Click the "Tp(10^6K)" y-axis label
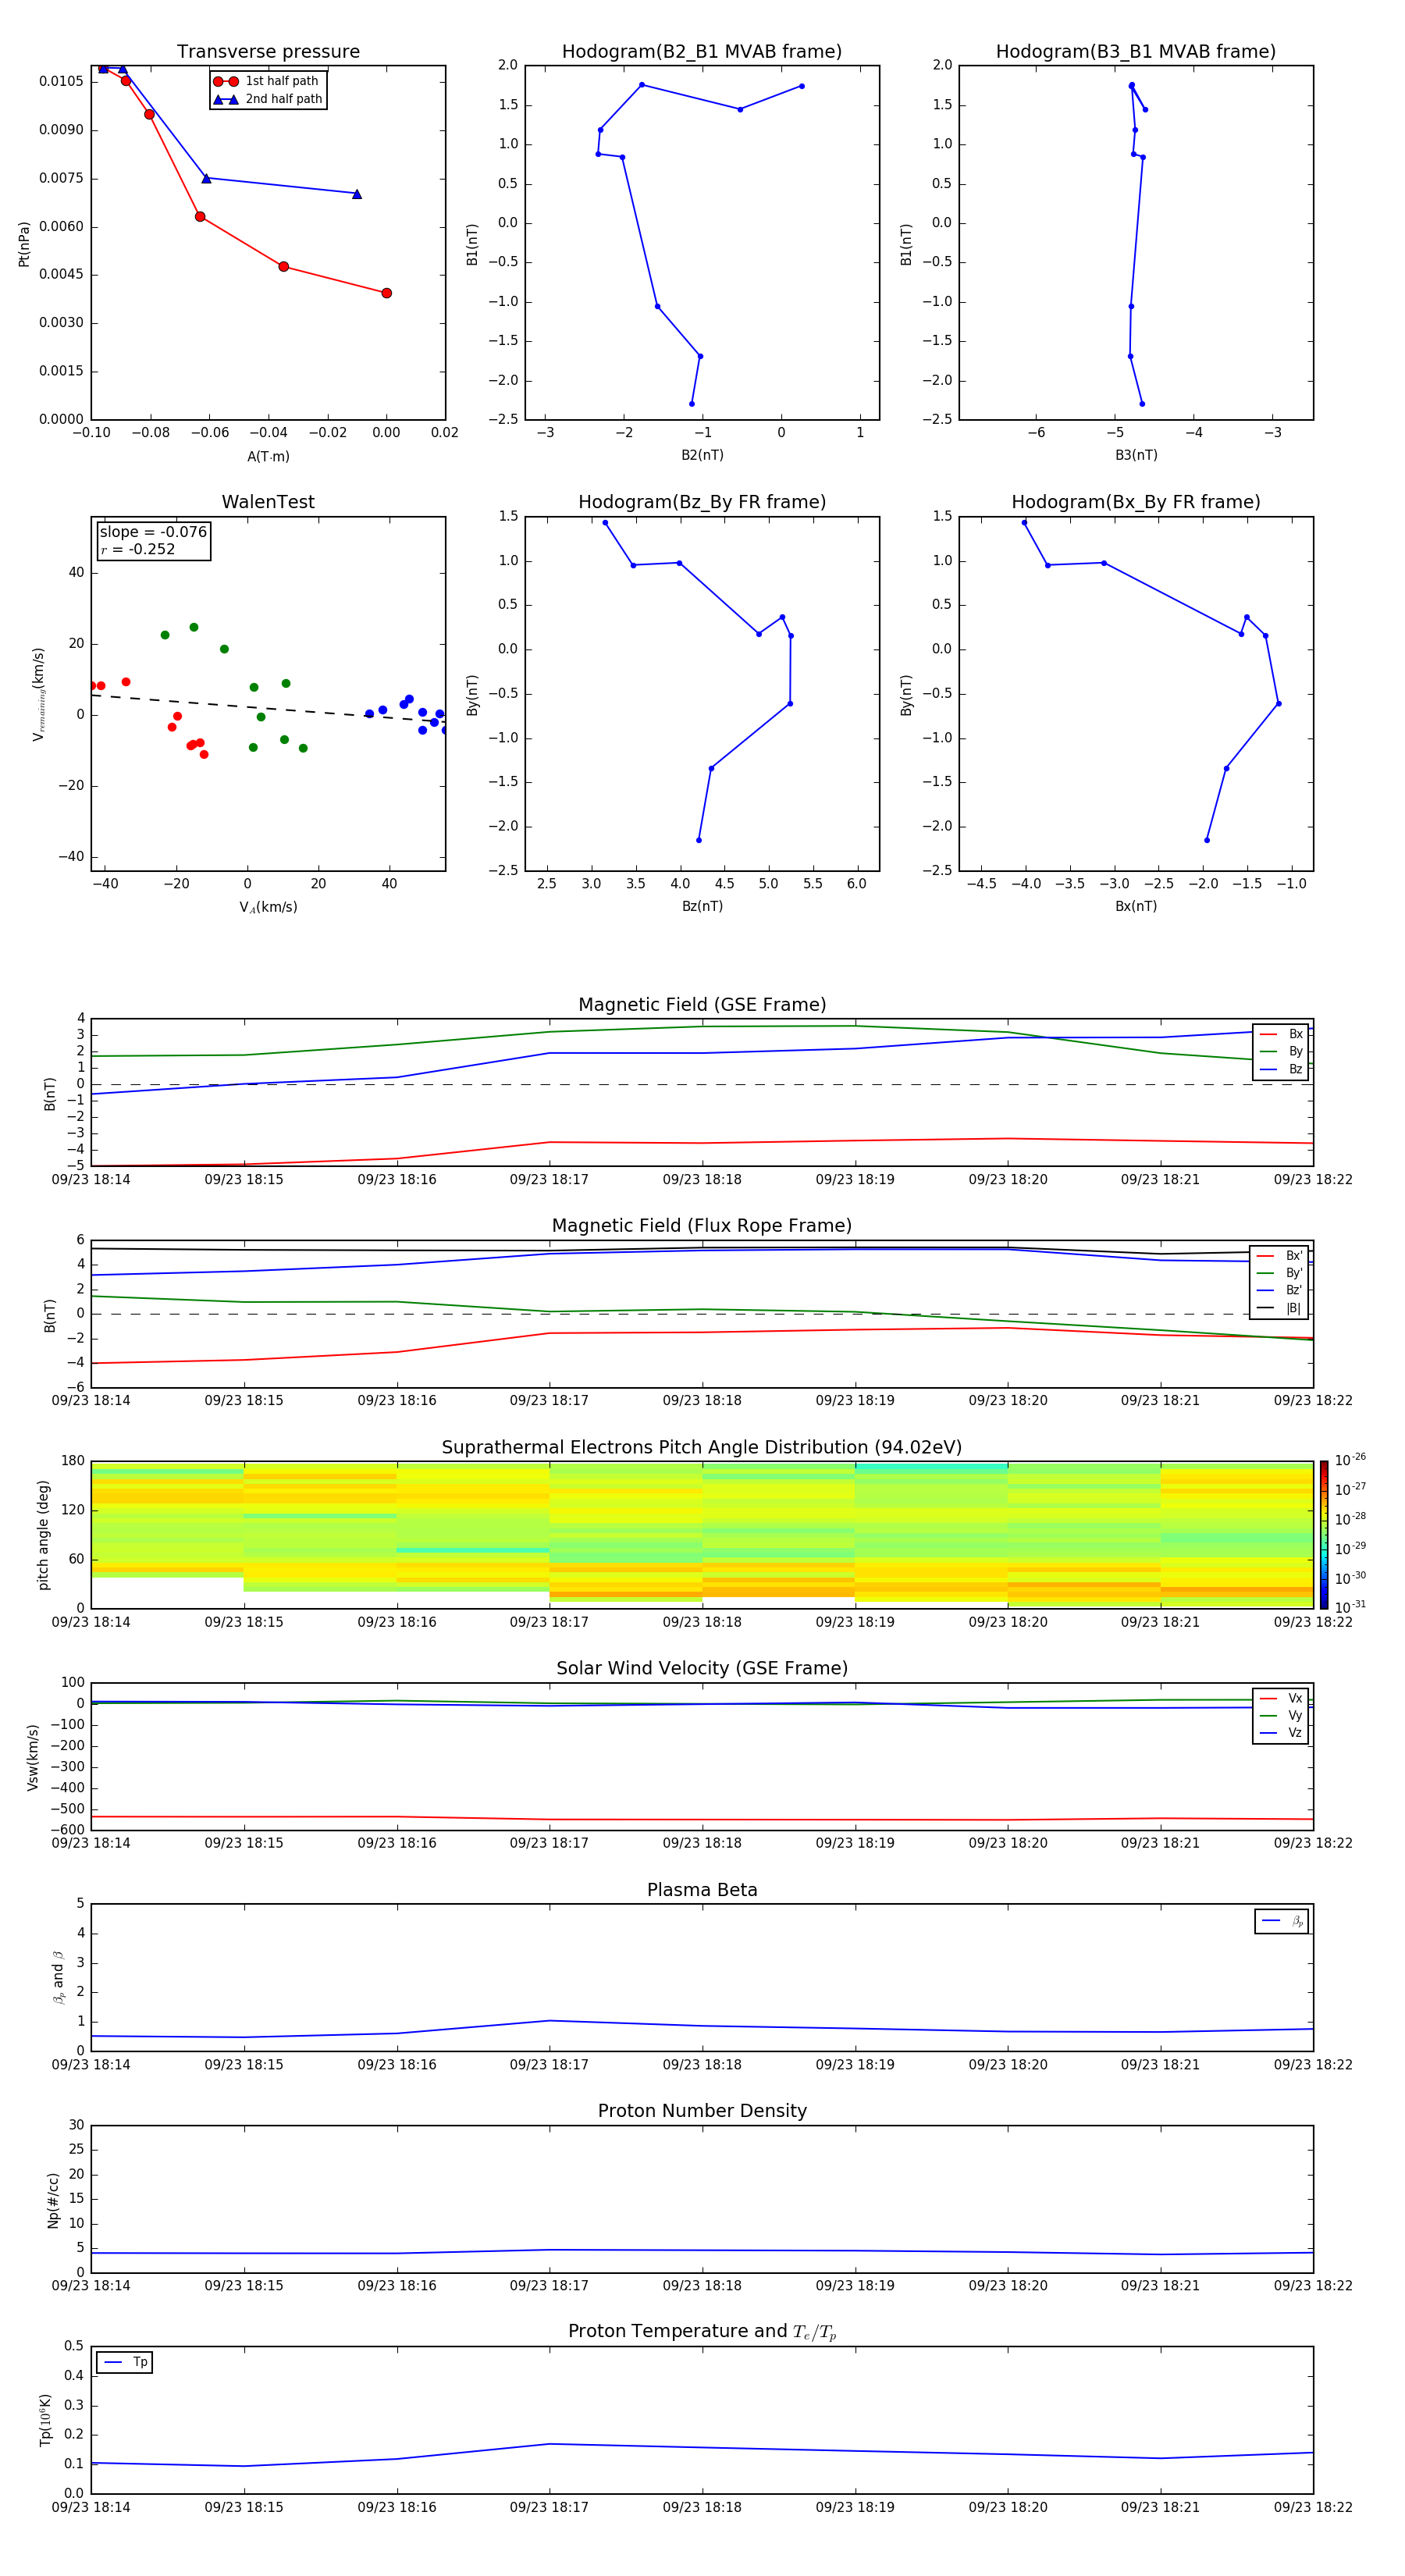 point(45,2420)
